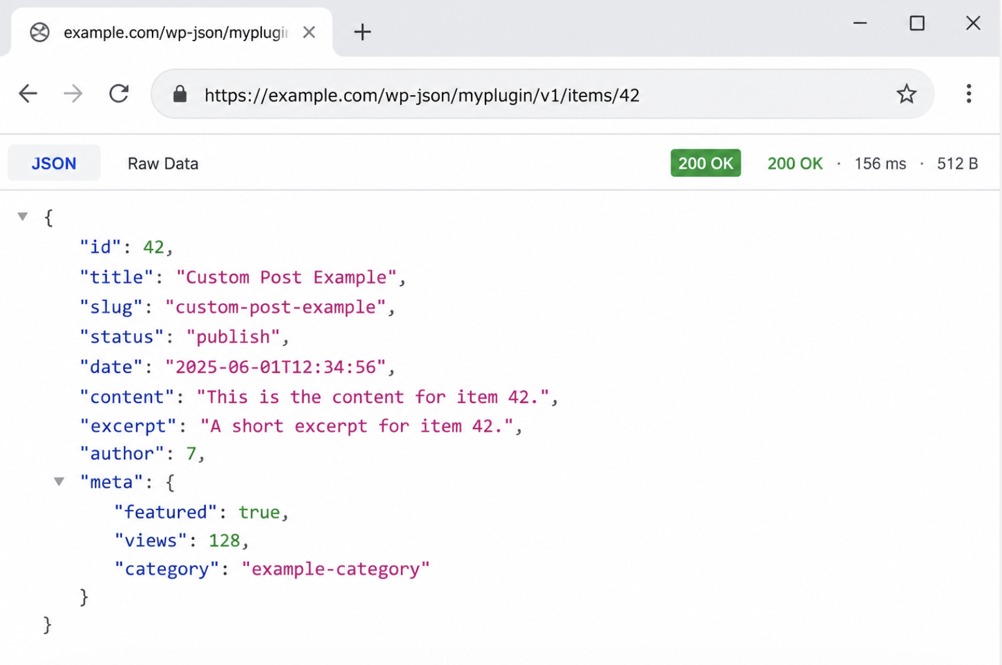Click the "status" key
This screenshot has width=1002, height=665.
[121, 337]
